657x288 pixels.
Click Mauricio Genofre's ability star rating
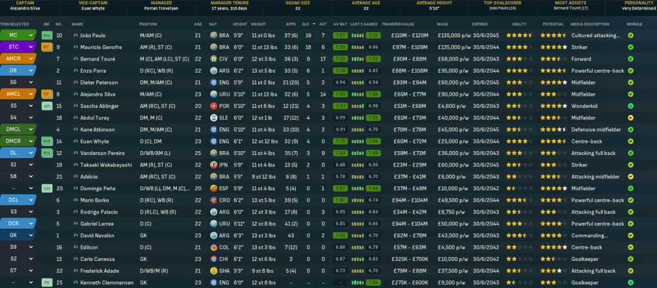(x=518, y=47)
